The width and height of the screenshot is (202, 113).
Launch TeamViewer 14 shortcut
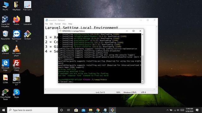click(16, 36)
